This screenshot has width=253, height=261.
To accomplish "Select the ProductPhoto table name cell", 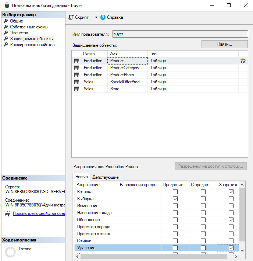I will [x=128, y=75].
